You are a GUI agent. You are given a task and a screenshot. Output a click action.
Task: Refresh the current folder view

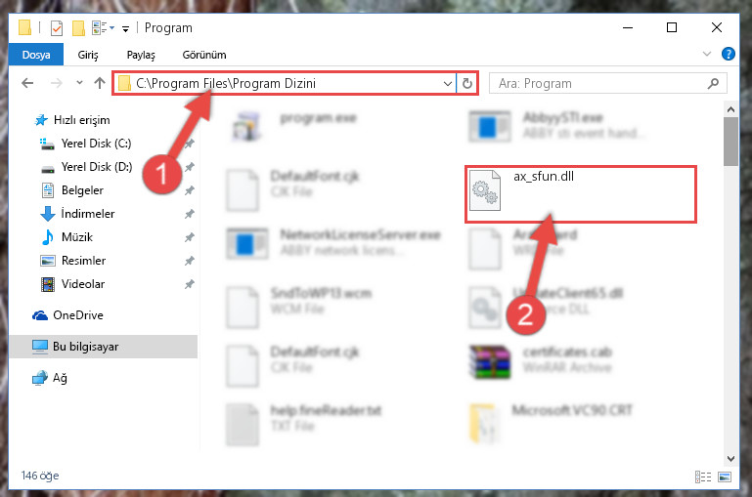coord(466,84)
